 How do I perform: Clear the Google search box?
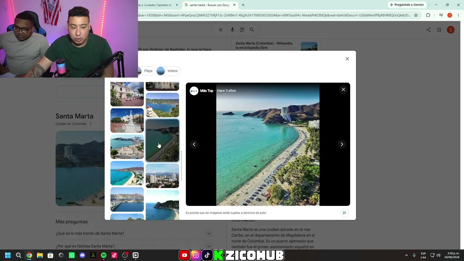tap(220, 30)
